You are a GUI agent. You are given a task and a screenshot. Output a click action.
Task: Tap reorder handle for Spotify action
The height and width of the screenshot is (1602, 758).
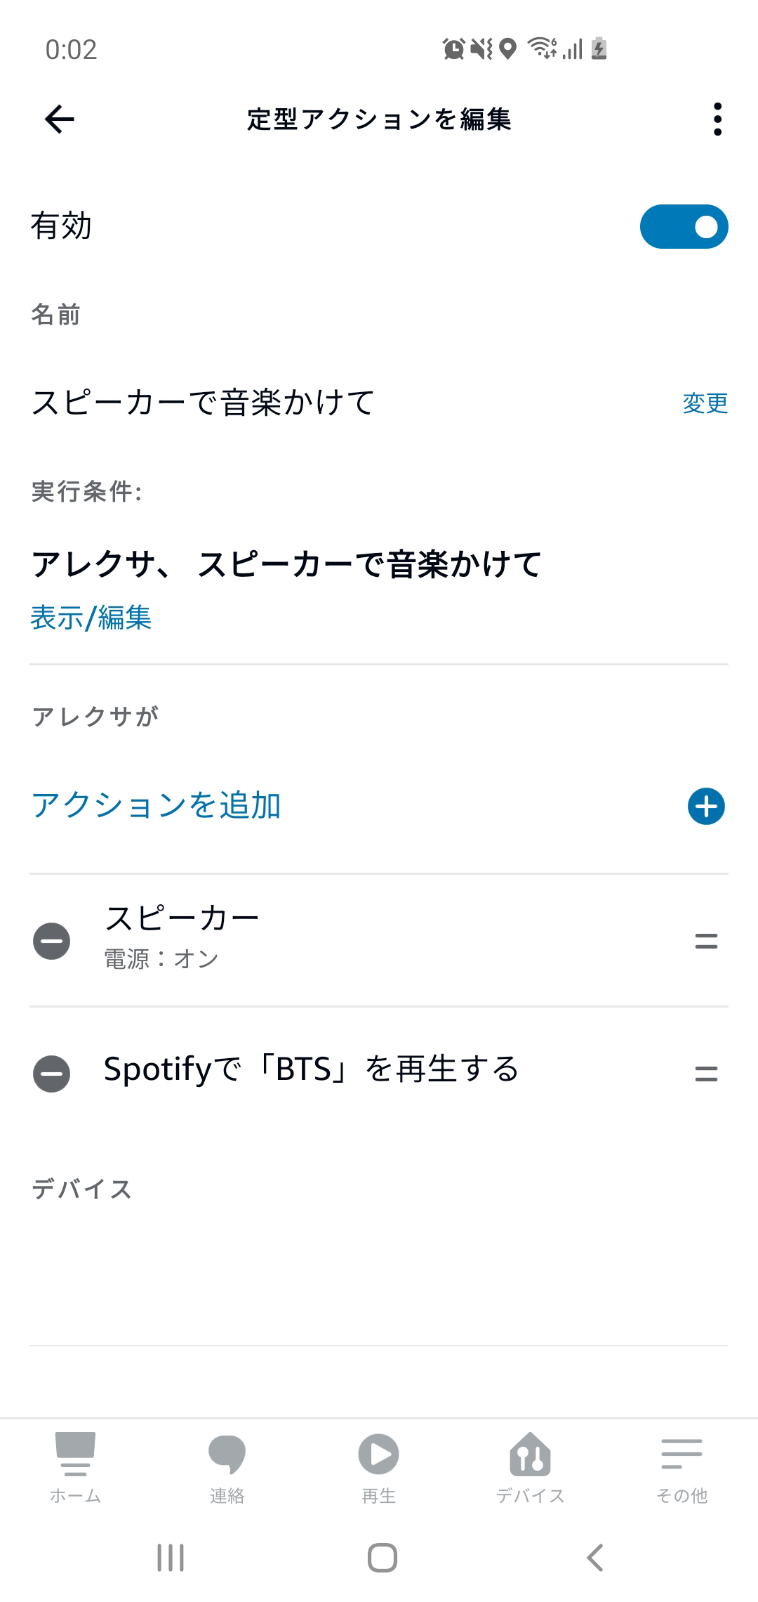point(705,1074)
